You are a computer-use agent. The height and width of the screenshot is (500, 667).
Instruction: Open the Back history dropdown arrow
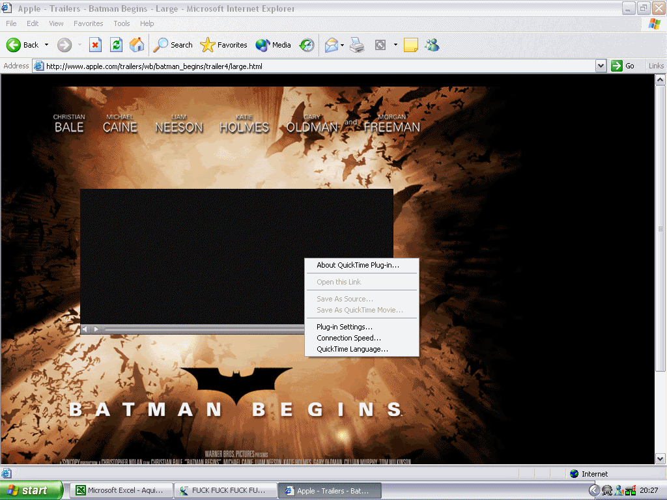46,45
